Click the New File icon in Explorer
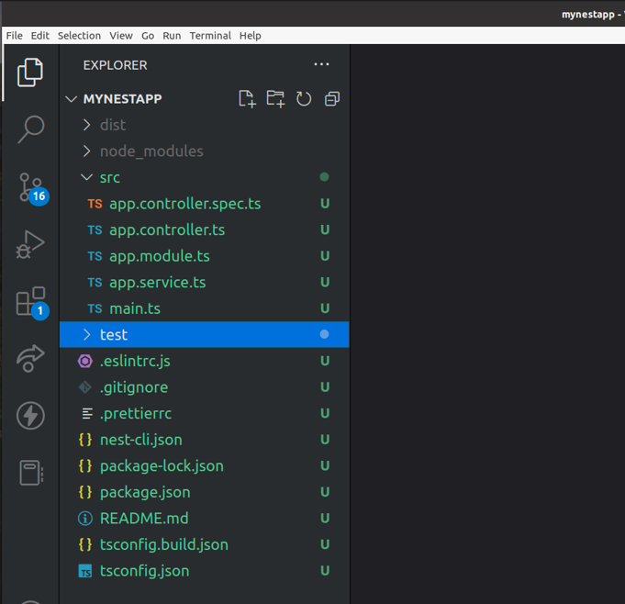625x604 pixels. point(247,99)
